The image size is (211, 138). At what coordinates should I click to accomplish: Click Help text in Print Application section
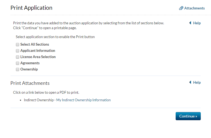(197, 23)
